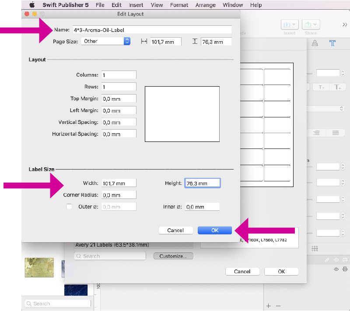Open the Insert menu
This screenshot has width=350, height=311.
(x=136, y=5)
